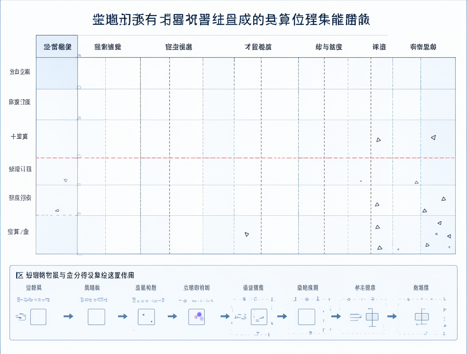The width and height of the screenshot is (467, 354).
Task: Click the downward-pointing triangle in the shaded first column
Action: [65, 181]
